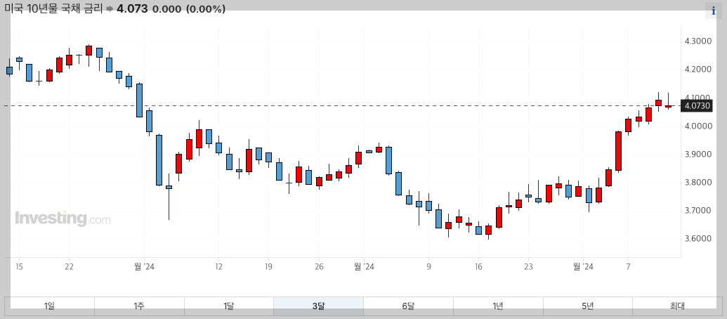Click the 26 date axis label
727x319 pixels.
pos(318,266)
